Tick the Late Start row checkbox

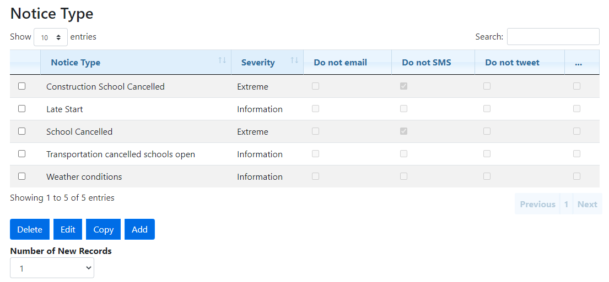22,109
